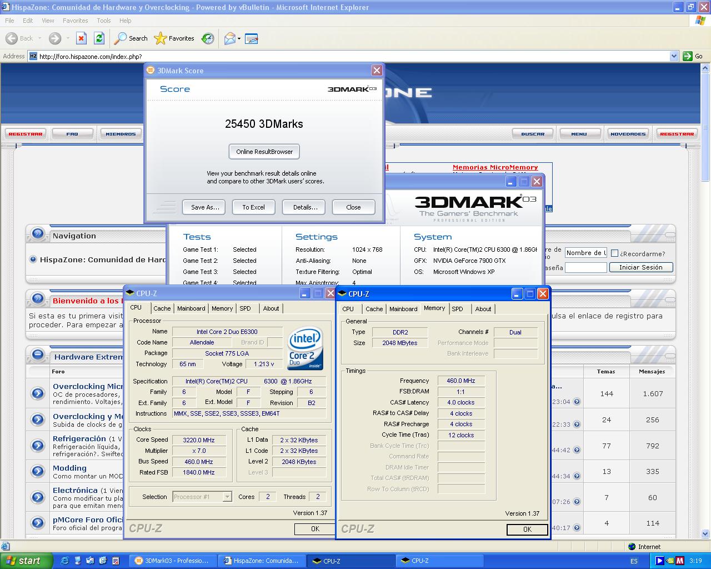Click the Overclocking forum status icon

click(x=38, y=393)
